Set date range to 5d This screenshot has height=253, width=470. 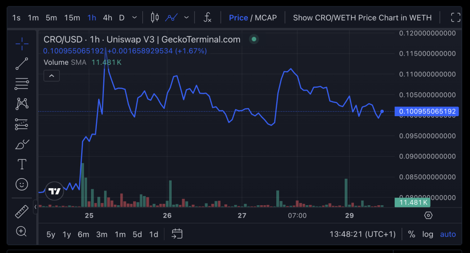[x=137, y=235]
